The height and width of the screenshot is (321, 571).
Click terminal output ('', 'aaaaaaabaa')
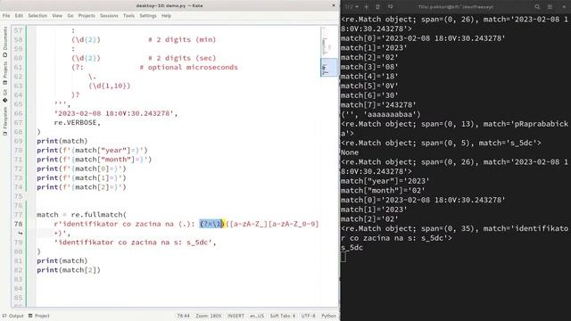(x=381, y=114)
